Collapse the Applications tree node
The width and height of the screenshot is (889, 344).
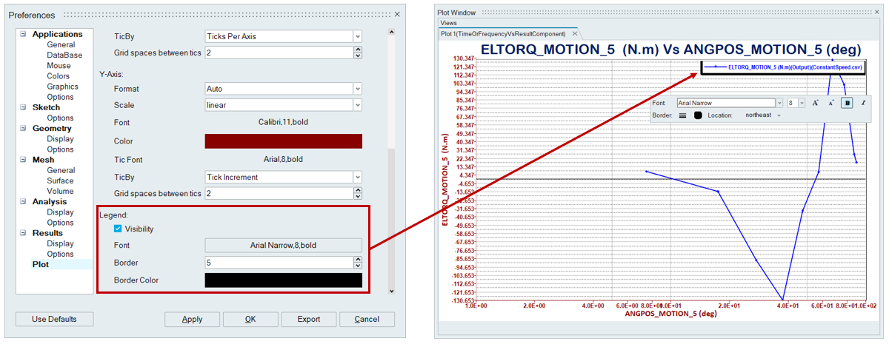point(23,34)
